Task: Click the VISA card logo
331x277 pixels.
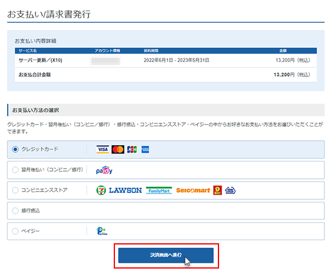Action: coord(102,149)
